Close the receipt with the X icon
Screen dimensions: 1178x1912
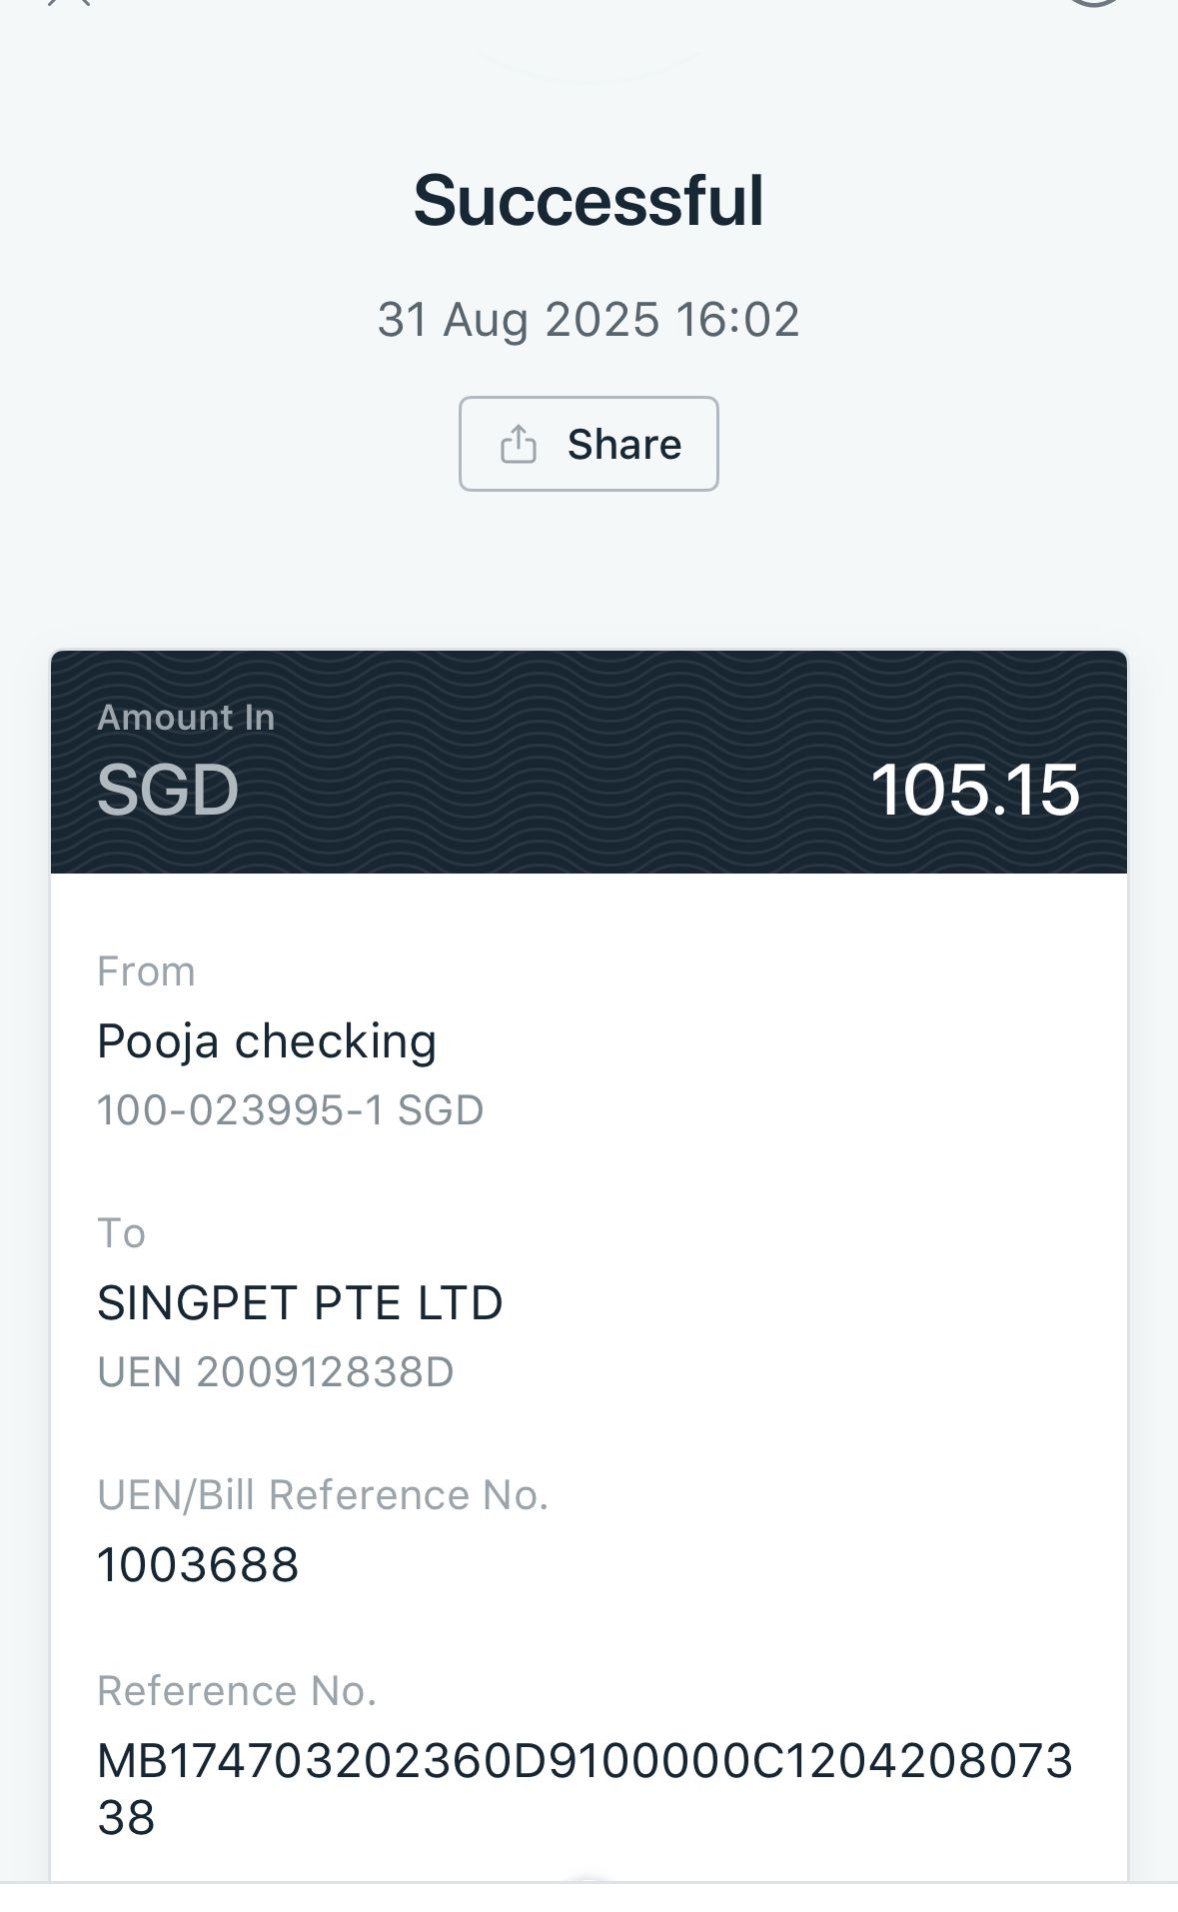click(70, 3)
